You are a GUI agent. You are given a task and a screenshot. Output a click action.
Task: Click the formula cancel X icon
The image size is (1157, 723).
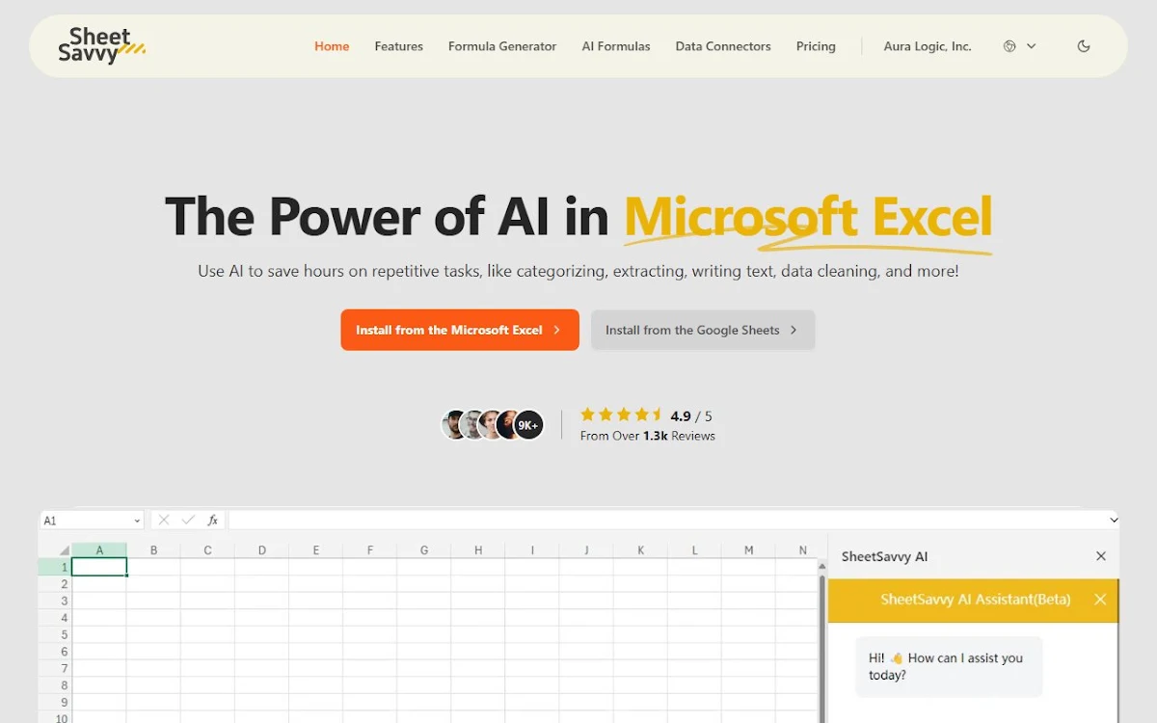[x=164, y=521]
